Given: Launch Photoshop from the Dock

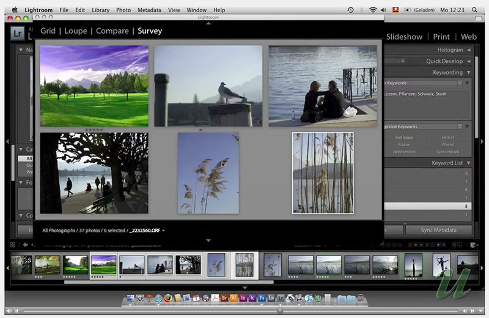Looking at the screenshot, I should tap(262, 298).
